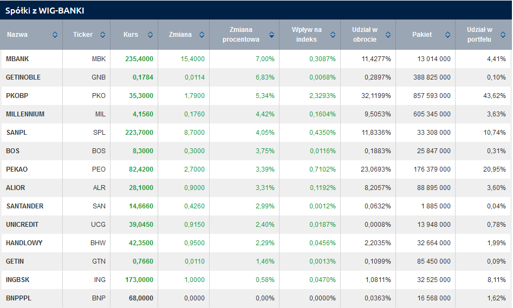Open the UNICREDIT company link
The height and width of the screenshot is (308, 513).
22,225
